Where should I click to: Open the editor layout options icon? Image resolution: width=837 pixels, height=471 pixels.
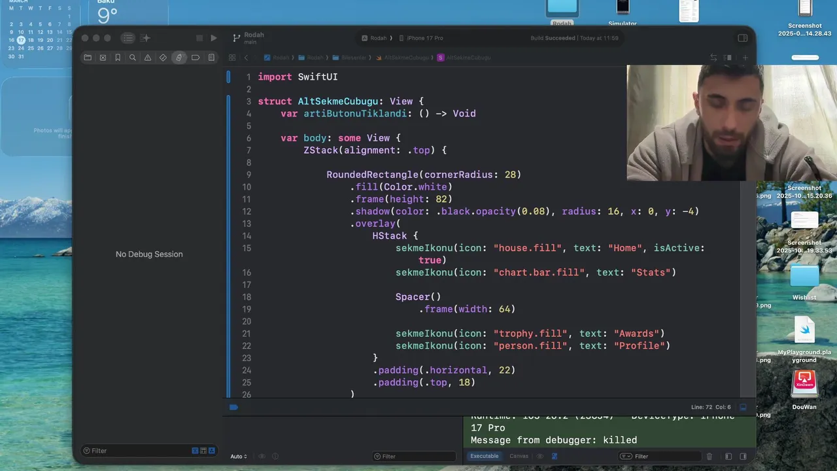click(x=727, y=58)
